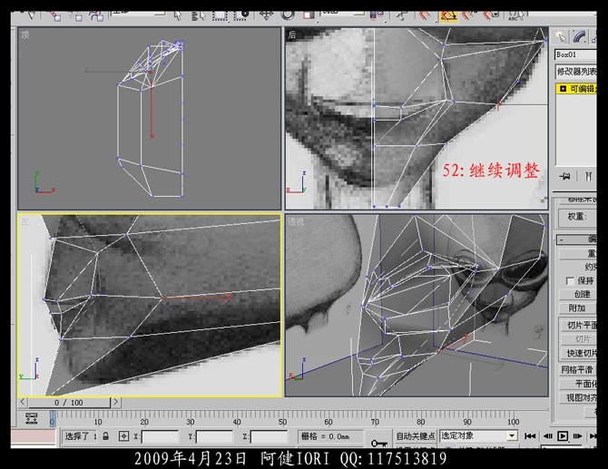This screenshot has width=608, height=469.
Task: Open 后 viewport label menu
Action: [292, 34]
